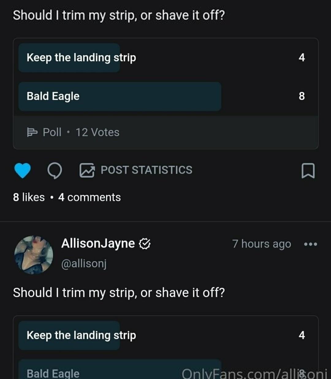This screenshot has height=379, width=331.
Task: Open the AllisonJayne display name link
Action: 98,243
